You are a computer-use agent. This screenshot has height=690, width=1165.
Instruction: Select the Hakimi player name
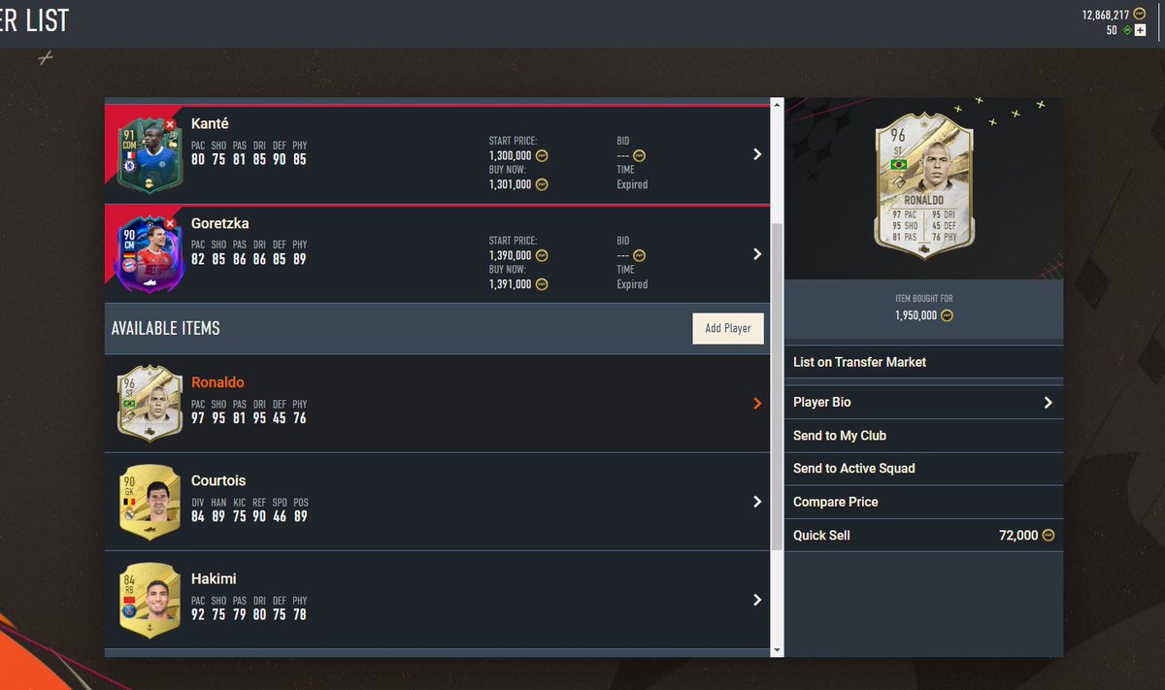pos(214,578)
